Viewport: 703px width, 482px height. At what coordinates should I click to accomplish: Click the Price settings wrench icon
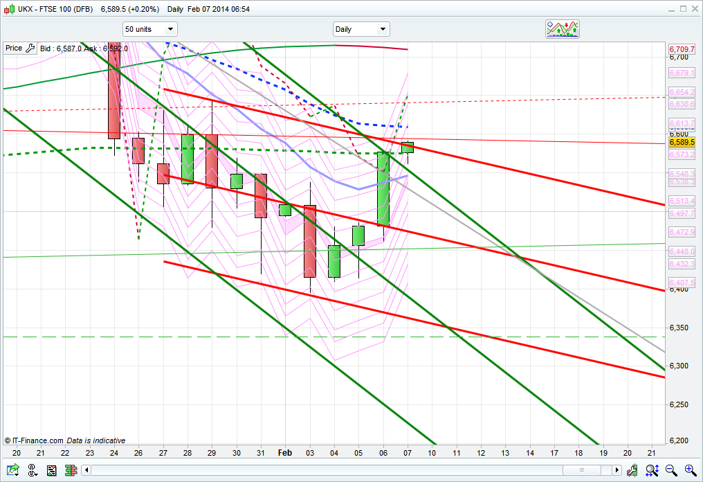[30, 48]
